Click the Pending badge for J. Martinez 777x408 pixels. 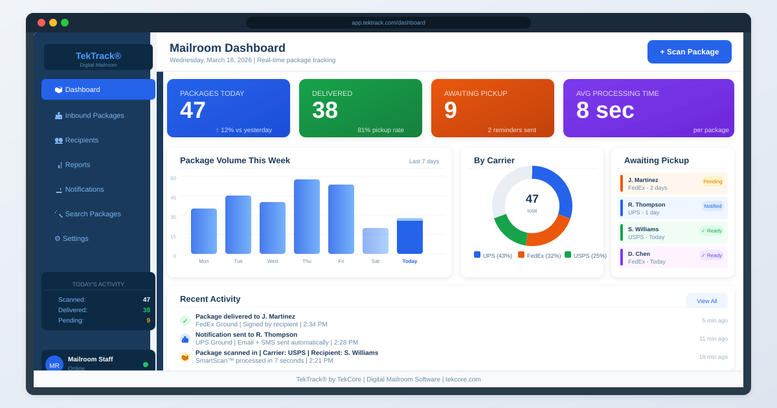pos(712,182)
